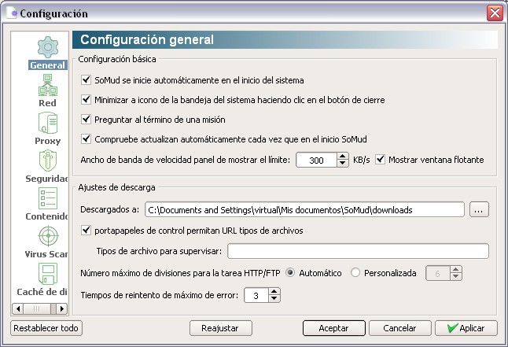Click the retry count field showing 3
The width and height of the screenshot is (508, 347).
[256, 295]
